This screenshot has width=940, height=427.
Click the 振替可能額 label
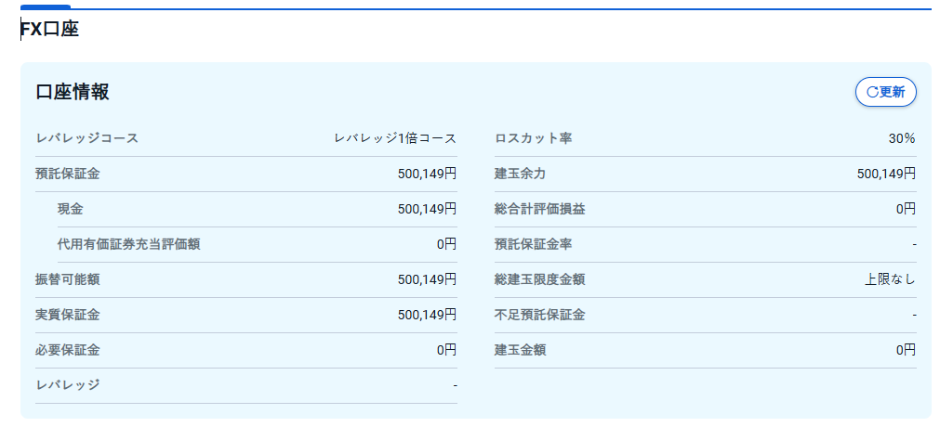point(68,279)
